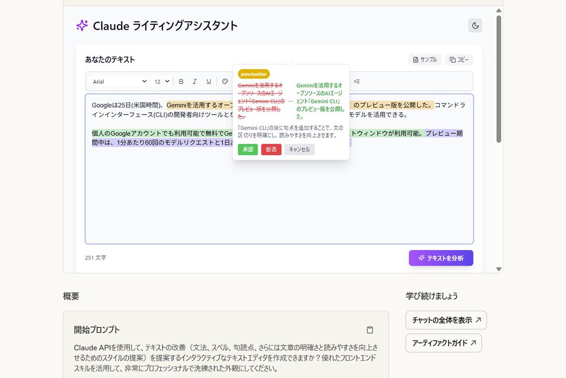This screenshot has height=378, width=566.
Task: Click the Underline formatting icon
Action: click(x=209, y=82)
